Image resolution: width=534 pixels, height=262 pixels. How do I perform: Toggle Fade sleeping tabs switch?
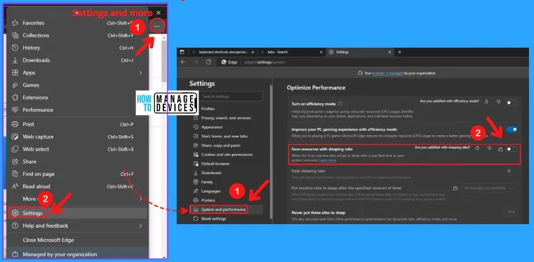click(x=512, y=171)
